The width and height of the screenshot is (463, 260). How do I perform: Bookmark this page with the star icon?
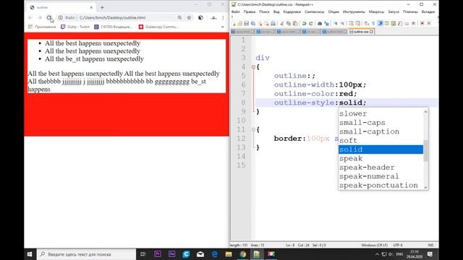point(190,17)
